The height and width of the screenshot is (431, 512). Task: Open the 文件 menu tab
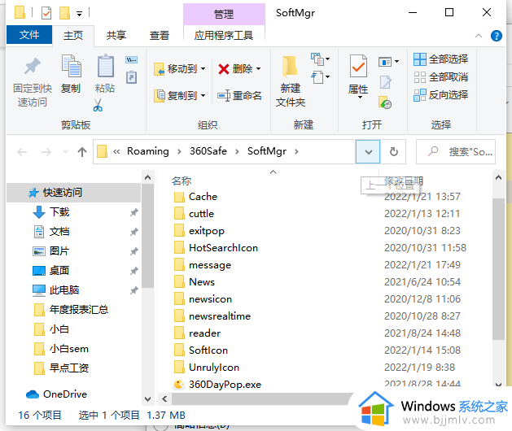pos(29,35)
